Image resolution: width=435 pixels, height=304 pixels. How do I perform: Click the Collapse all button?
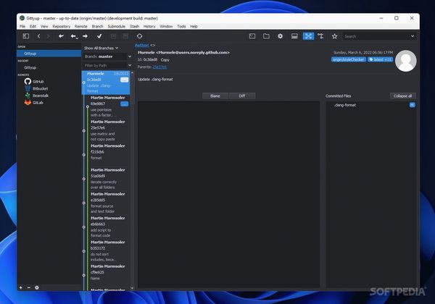[x=402, y=96]
